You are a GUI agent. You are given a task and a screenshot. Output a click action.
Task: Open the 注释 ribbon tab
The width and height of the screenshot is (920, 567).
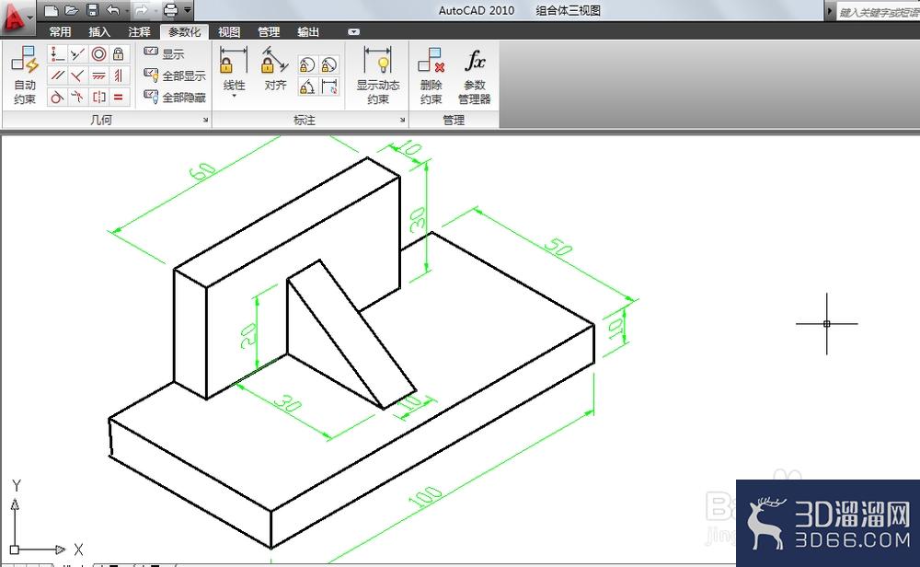click(139, 31)
